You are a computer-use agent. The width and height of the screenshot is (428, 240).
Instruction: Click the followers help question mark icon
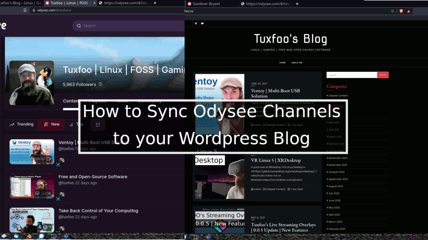[100, 84]
